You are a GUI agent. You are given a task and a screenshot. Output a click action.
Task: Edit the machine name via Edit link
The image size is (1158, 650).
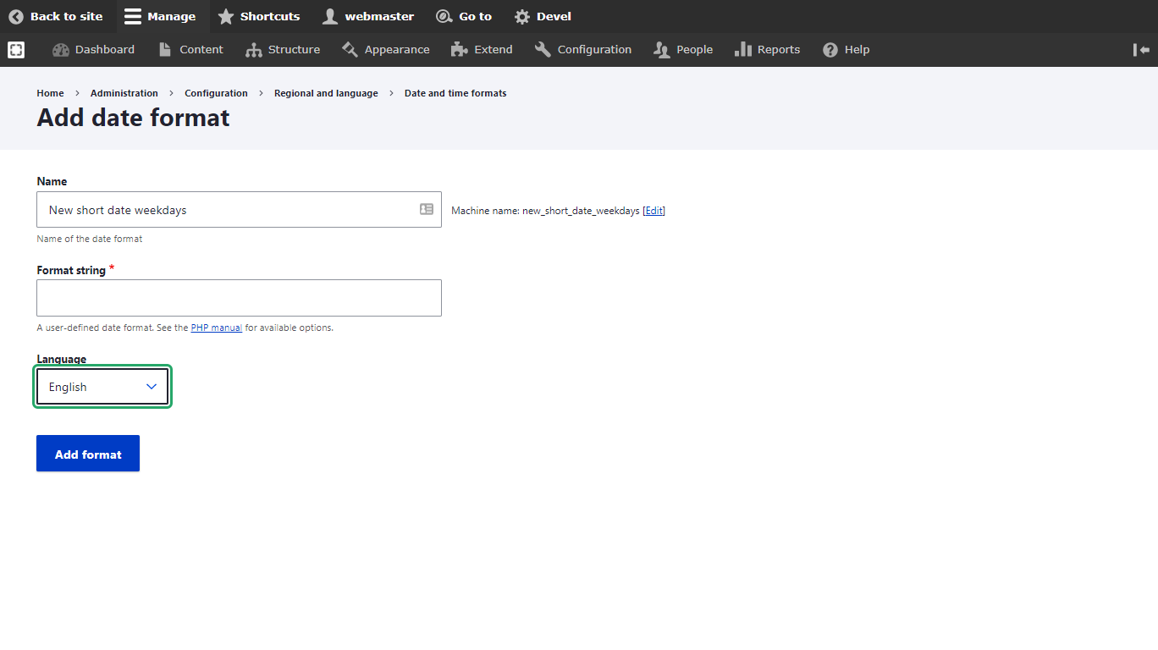[x=653, y=211]
